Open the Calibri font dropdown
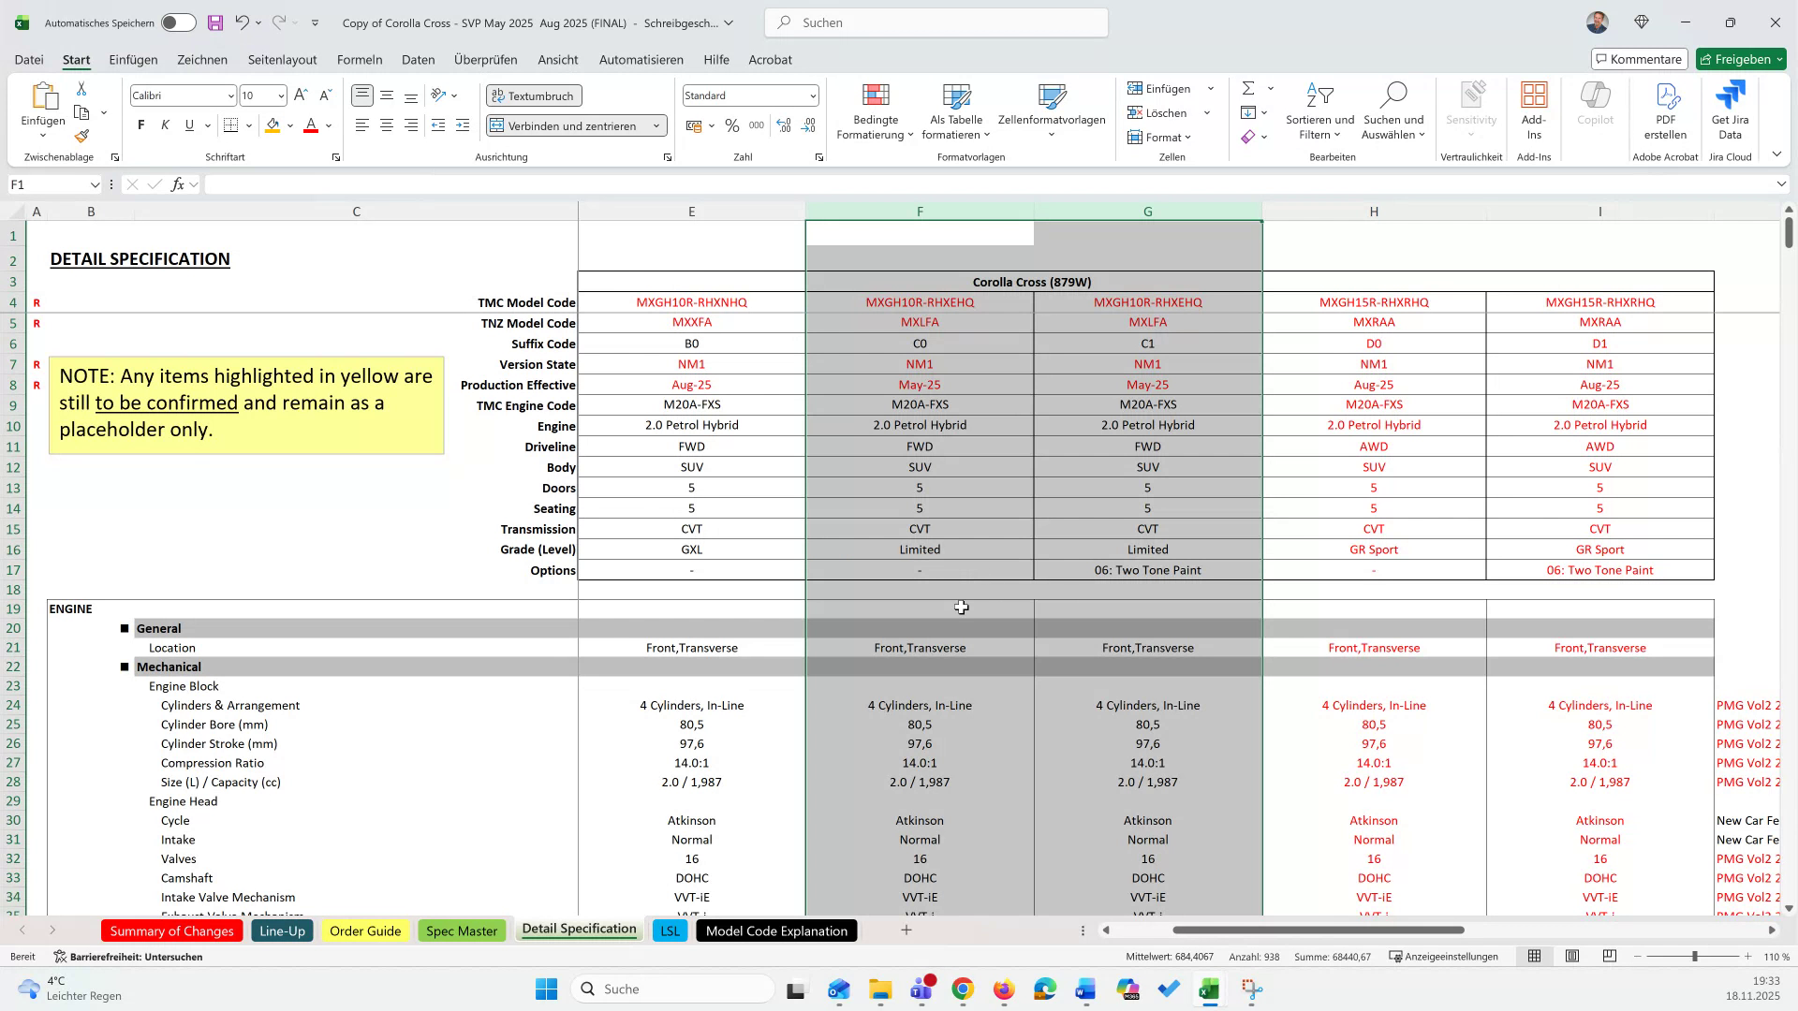The width and height of the screenshot is (1798, 1011). [x=231, y=95]
